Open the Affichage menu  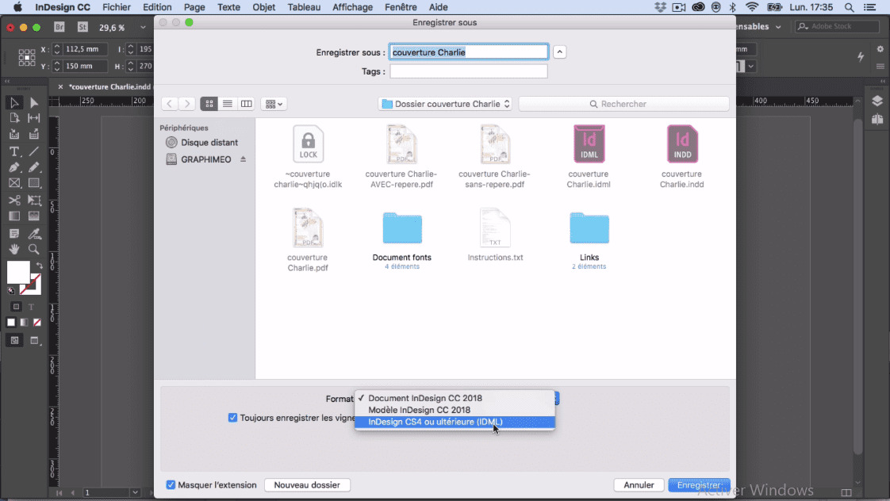pos(352,7)
